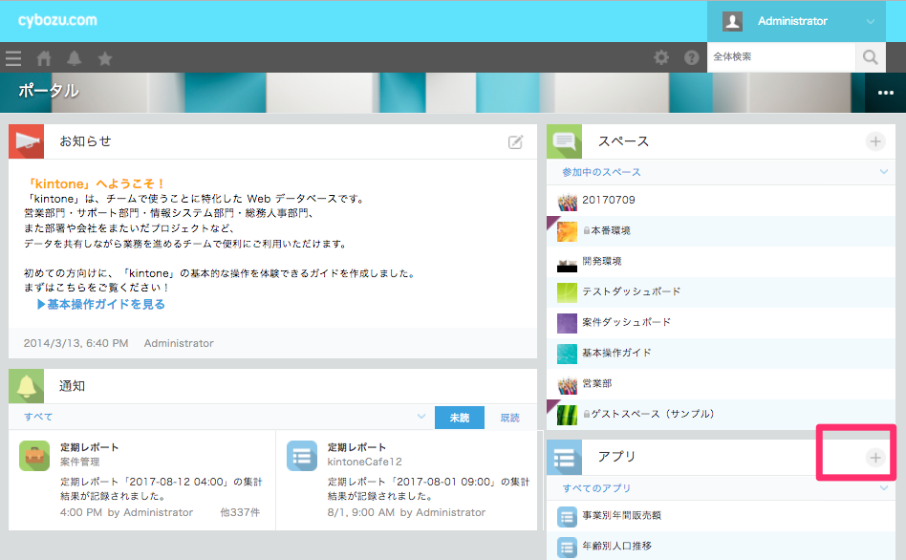
Task: Click the 20170709 space thumbnail
Action: click(x=567, y=201)
